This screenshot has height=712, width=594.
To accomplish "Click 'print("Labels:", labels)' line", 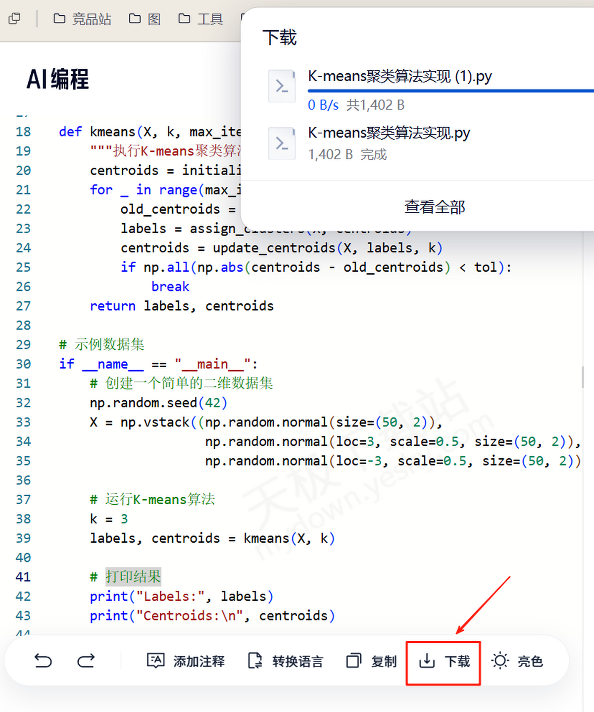I will click(x=182, y=596).
